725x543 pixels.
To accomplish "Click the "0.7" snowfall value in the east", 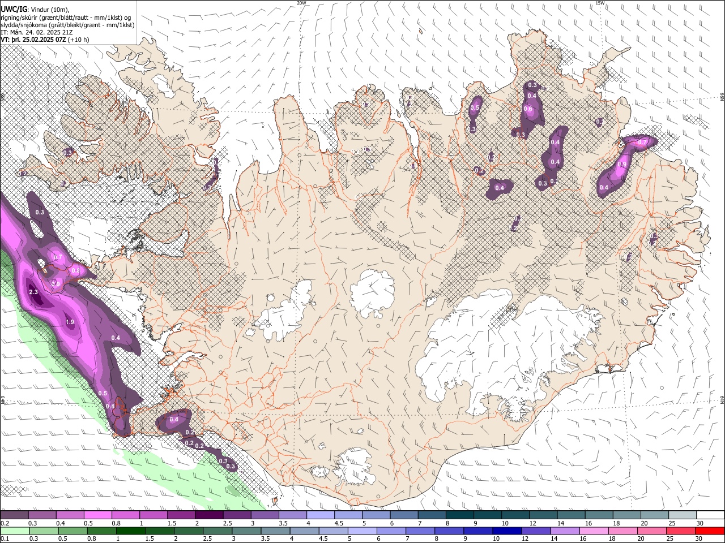I will (x=642, y=143).
